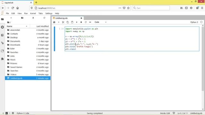Image resolution: width=205 pixels, height=115 pixels.
Task: Copy the selected cell
Action: [68, 22]
